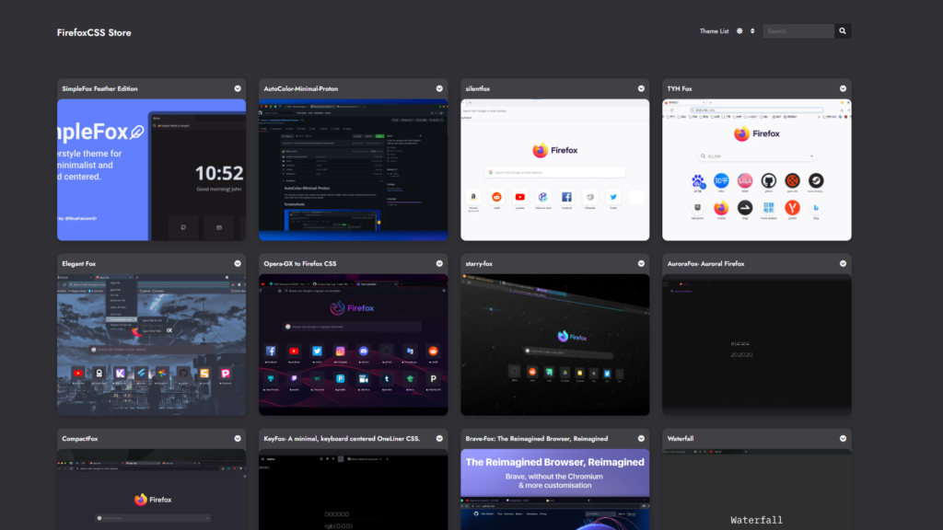Open the starry-fox preview image
Screen dimensions: 943x530
pos(555,345)
